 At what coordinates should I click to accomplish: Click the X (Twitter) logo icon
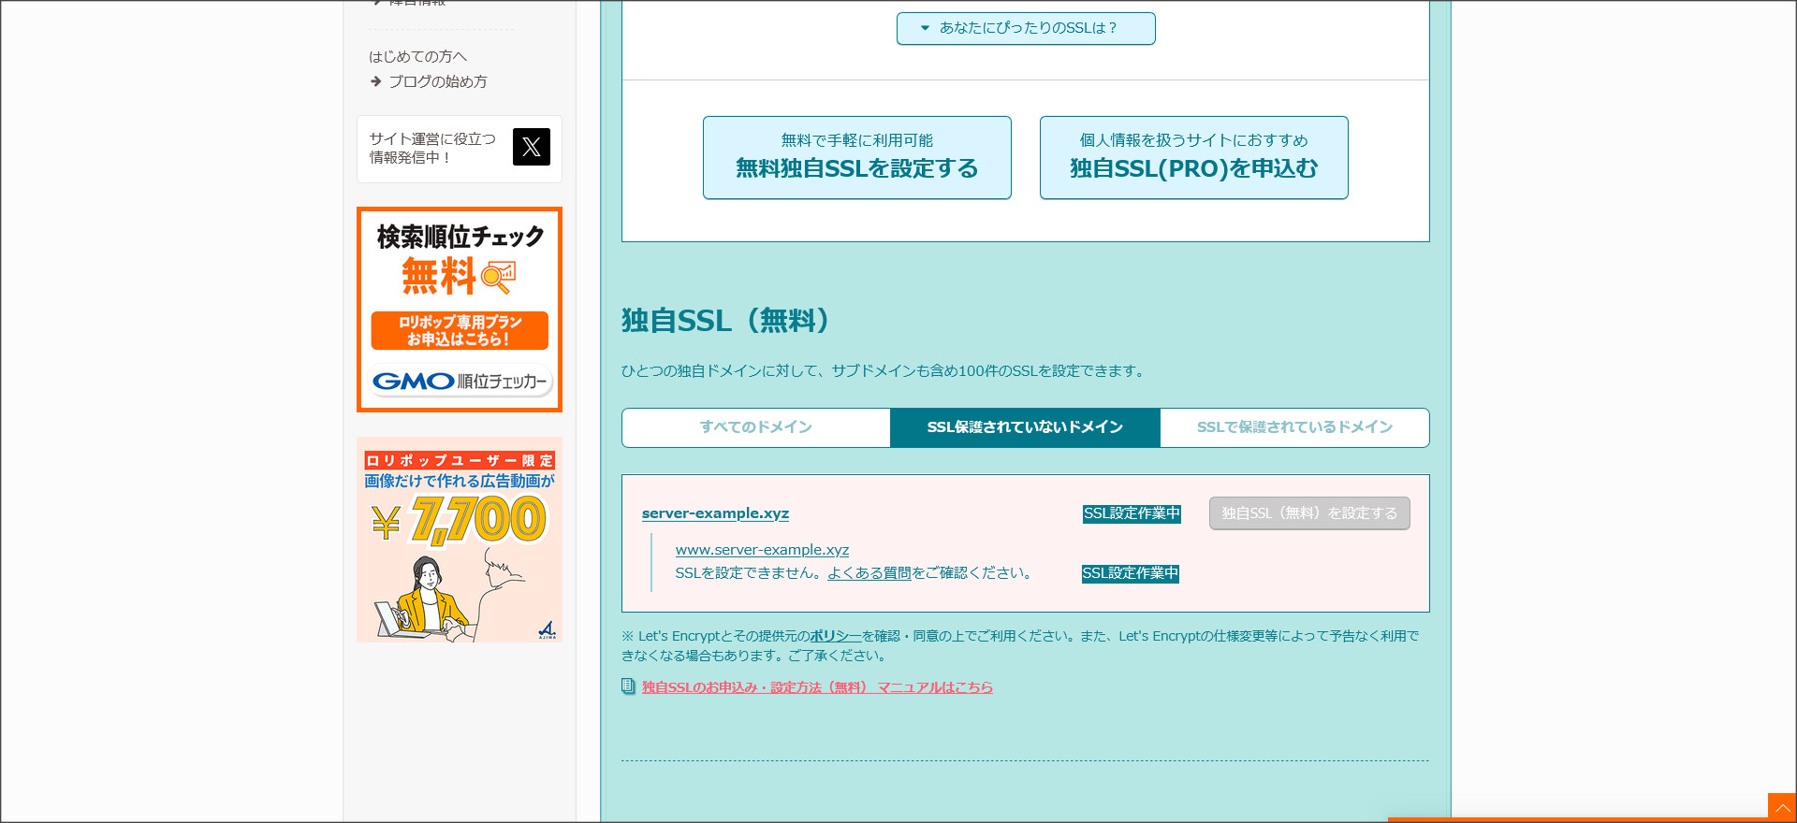[x=531, y=147]
